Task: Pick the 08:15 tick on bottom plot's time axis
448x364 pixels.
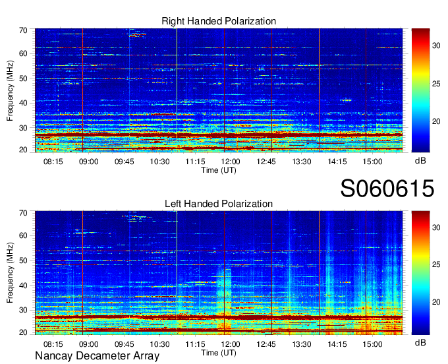Action: [x=53, y=344]
